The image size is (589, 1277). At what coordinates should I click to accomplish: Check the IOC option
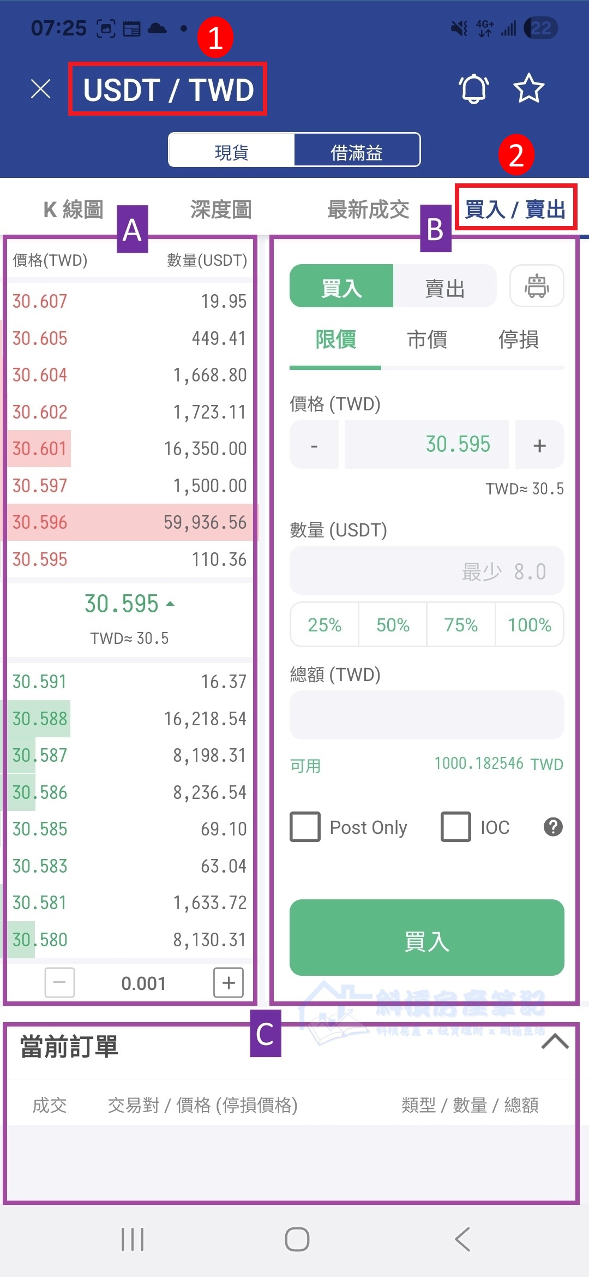pos(456,827)
